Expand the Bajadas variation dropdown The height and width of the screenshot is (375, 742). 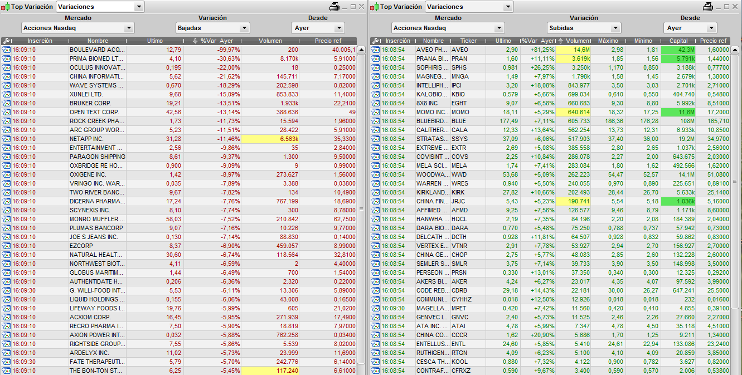pos(212,28)
